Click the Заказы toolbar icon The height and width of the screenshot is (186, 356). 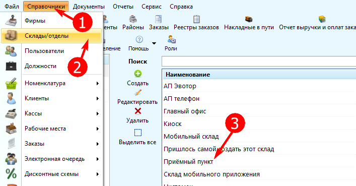(x=158, y=19)
